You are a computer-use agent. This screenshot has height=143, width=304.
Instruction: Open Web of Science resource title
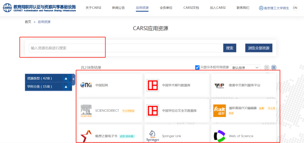click(241, 136)
